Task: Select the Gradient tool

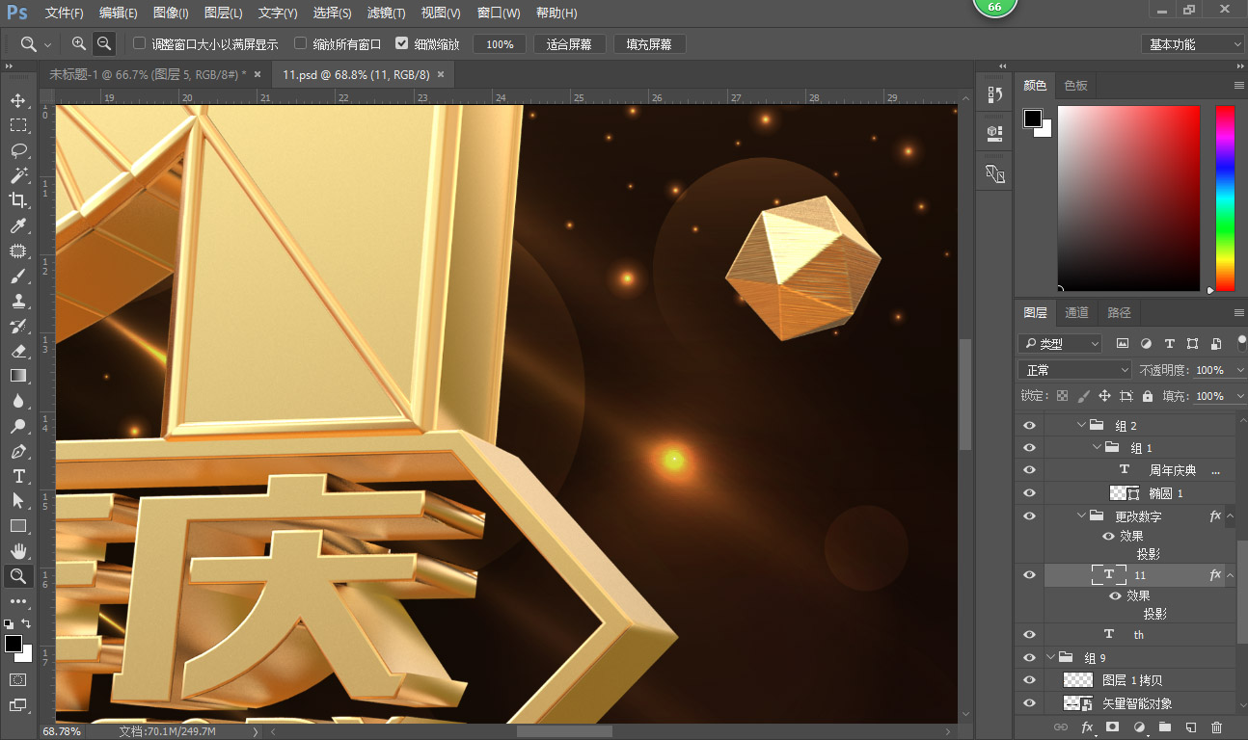Action: [17, 376]
